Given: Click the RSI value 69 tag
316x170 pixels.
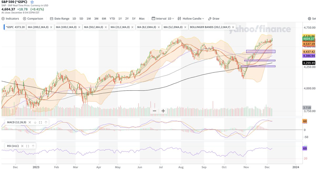Looking at the screenshot, I should point(305,149).
